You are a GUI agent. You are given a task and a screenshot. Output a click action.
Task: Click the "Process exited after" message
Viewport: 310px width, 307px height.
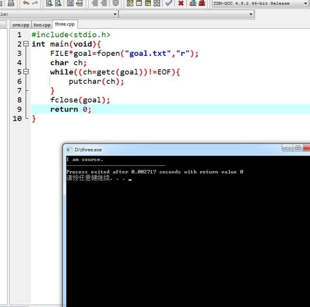pyautogui.click(x=154, y=172)
